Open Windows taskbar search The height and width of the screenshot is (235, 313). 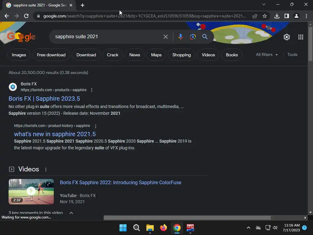(137, 228)
